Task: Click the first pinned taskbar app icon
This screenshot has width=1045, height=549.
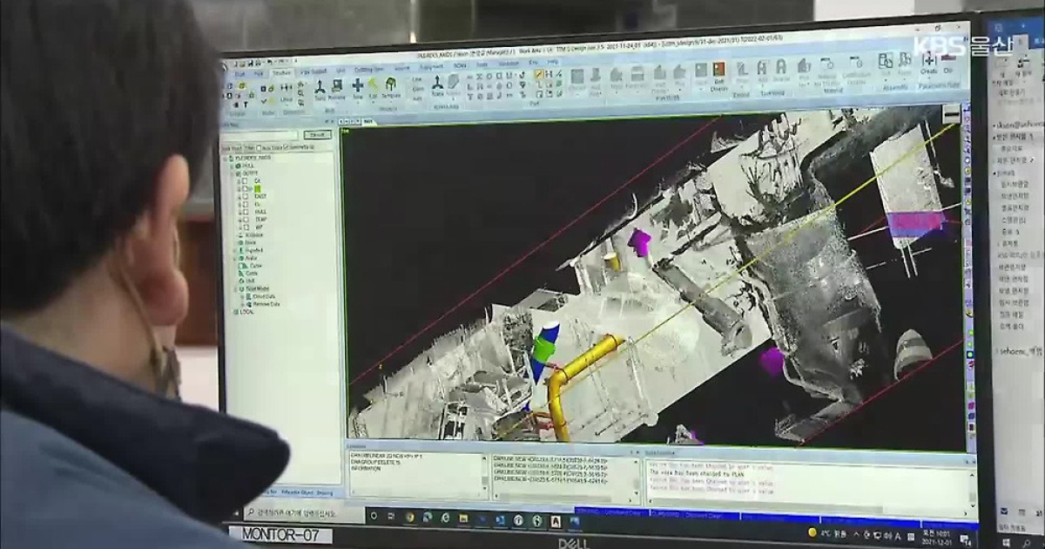Action: point(410,517)
